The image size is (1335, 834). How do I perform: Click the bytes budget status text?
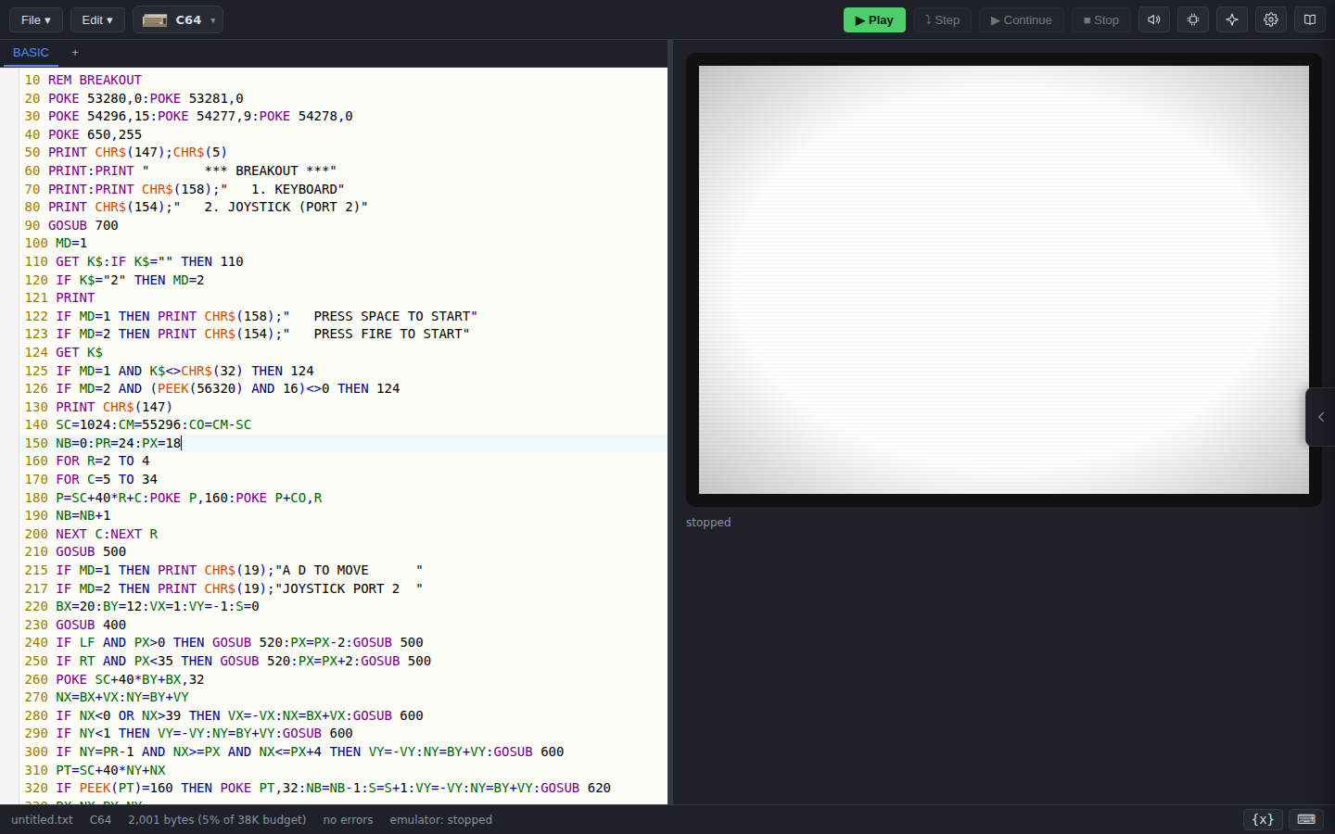(217, 819)
